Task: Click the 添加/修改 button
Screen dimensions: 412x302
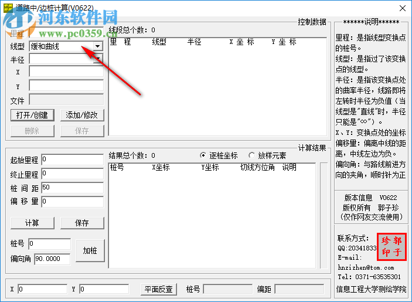Action: tap(82, 115)
